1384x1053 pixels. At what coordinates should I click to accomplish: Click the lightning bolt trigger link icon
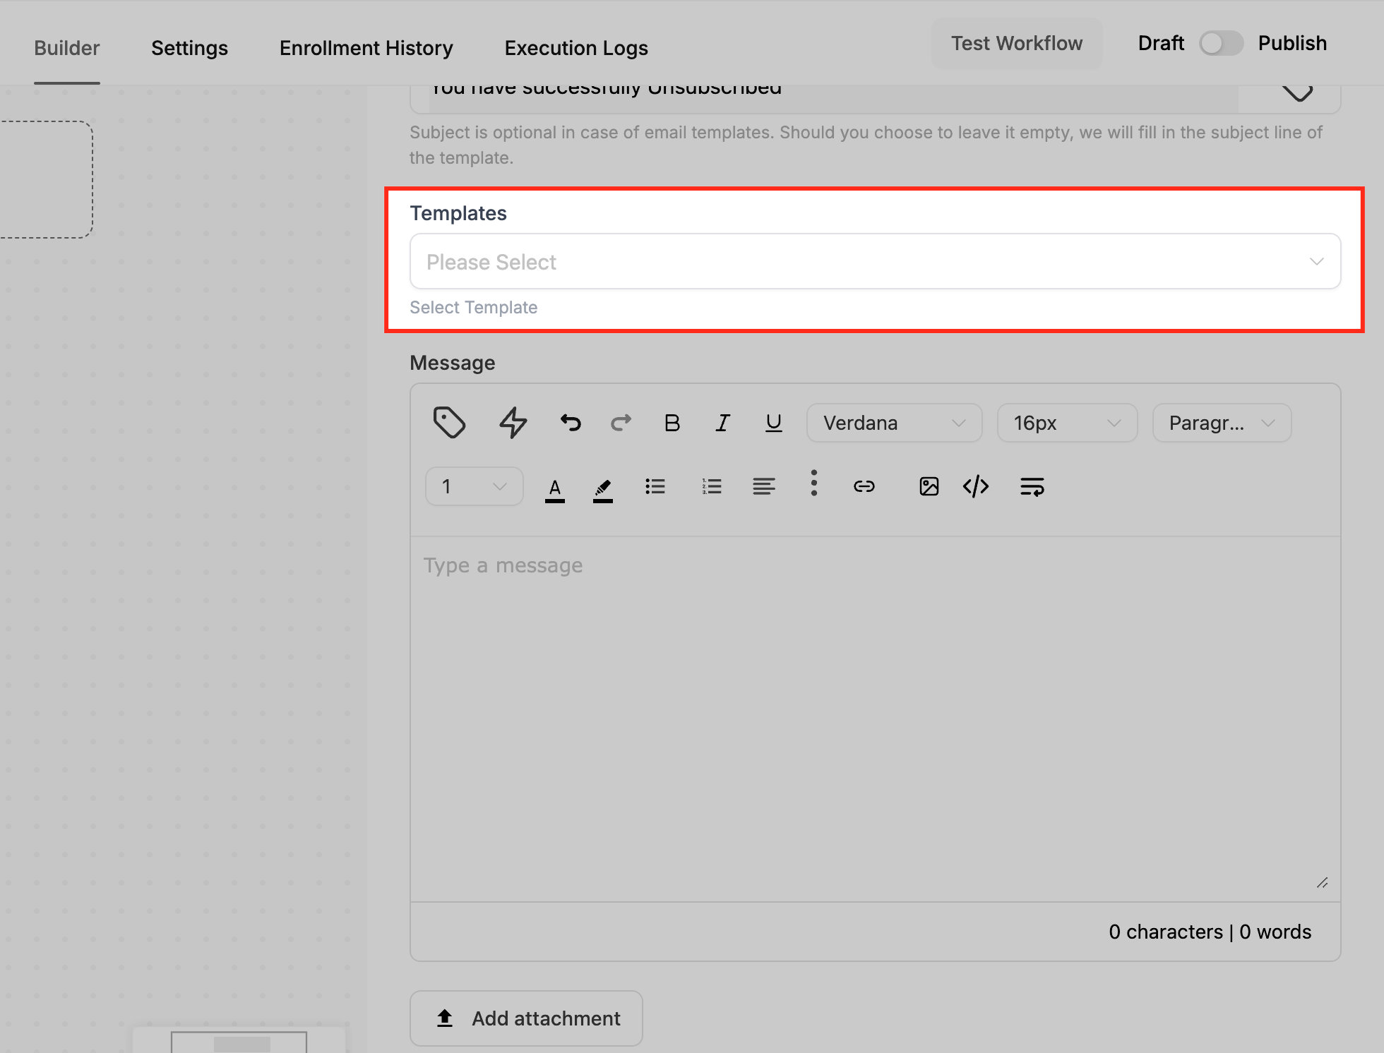[513, 422]
